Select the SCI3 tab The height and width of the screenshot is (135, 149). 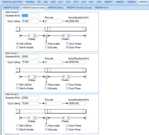point(76,2)
